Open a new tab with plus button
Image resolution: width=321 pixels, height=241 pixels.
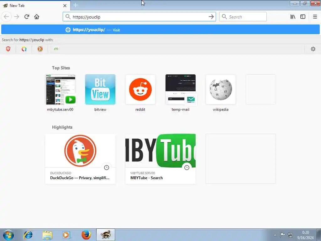(x=76, y=5)
